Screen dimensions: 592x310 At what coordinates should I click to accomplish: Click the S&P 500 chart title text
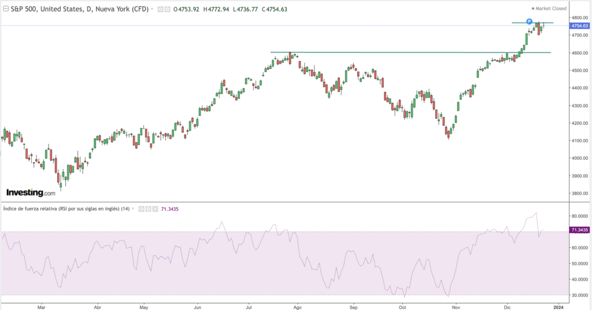(x=79, y=9)
